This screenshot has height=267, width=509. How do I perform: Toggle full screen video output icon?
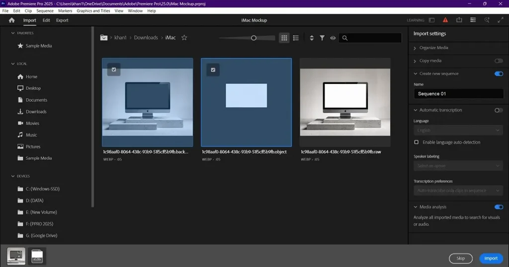point(500,20)
